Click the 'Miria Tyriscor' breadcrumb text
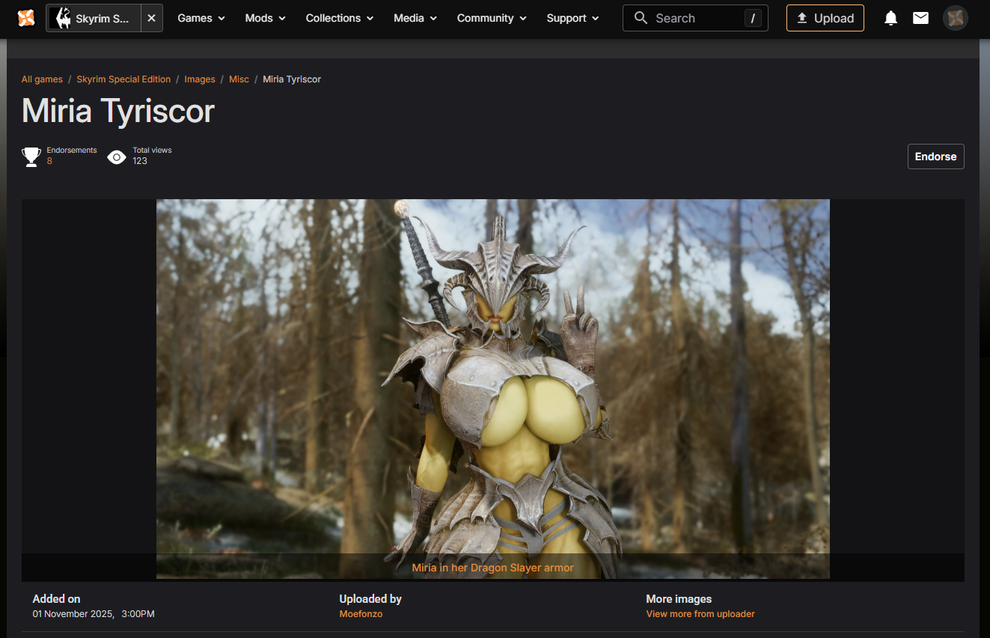Image resolution: width=990 pixels, height=638 pixels. [x=292, y=79]
